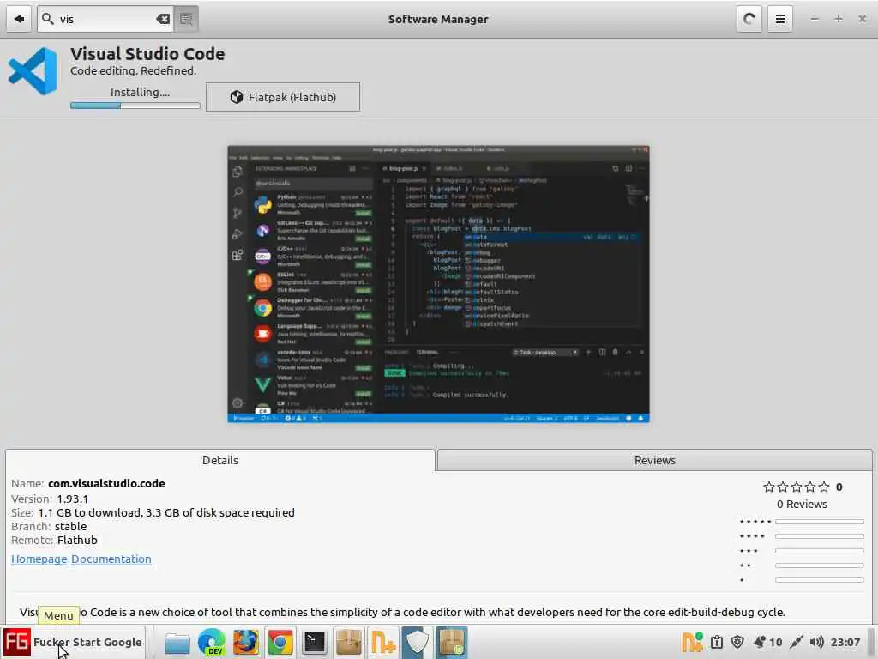Open the file manager folder icon in taskbar
878x659 pixels.
(x=177, y=642)
